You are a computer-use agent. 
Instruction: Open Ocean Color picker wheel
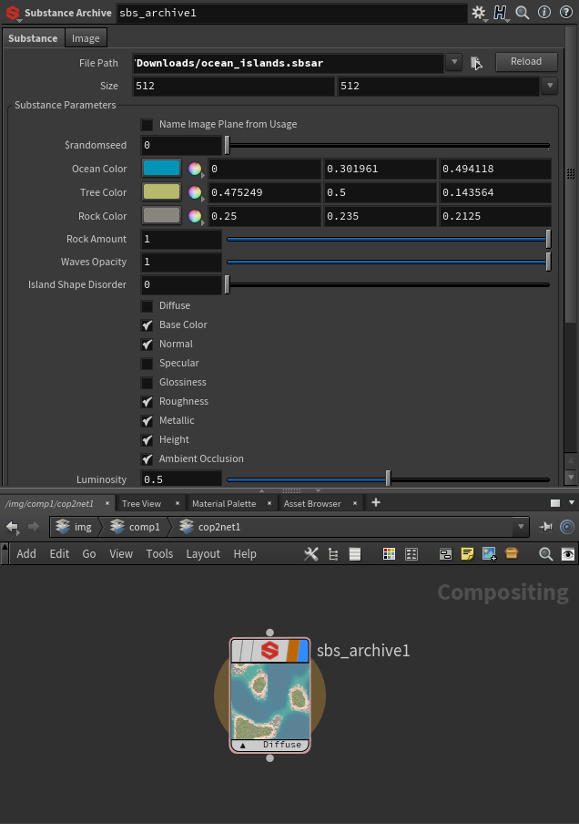point(195,169)
